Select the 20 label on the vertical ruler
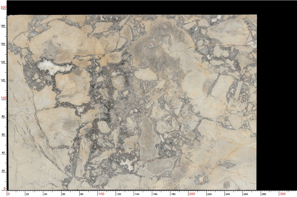Viewport: 297px width, 197px height. point(3,171)
